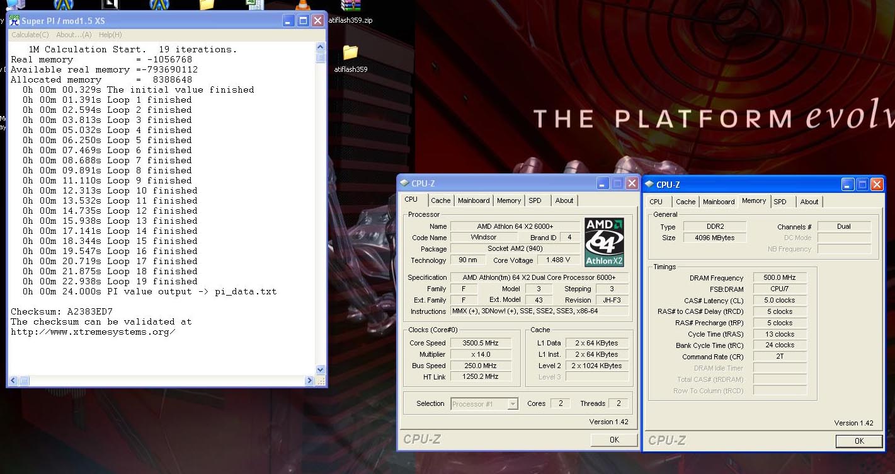Click Super PI horizontal scrollbar left arrow
The image size is (895, 474).
point(13,381)
